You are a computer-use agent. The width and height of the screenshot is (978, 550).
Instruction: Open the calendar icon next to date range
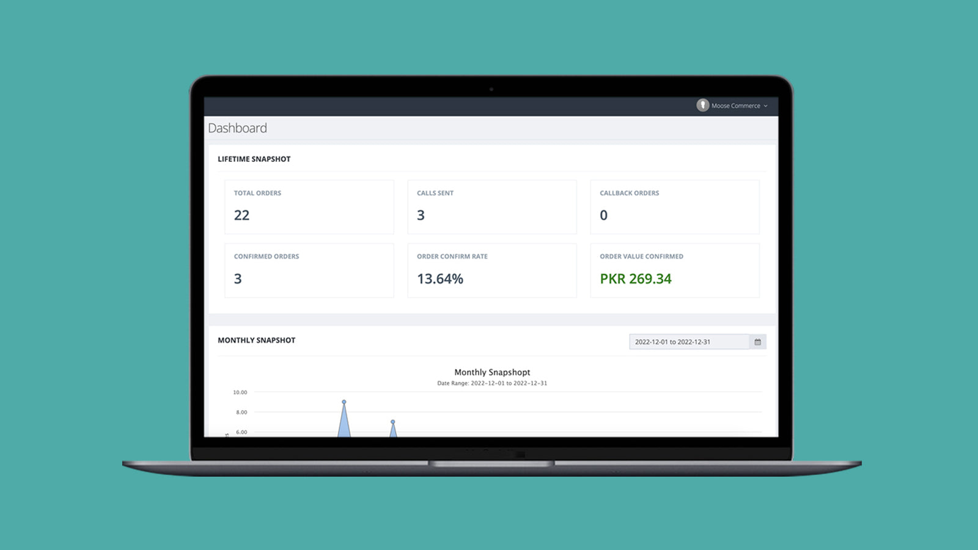pyautogui.click(x=757, y=342)
